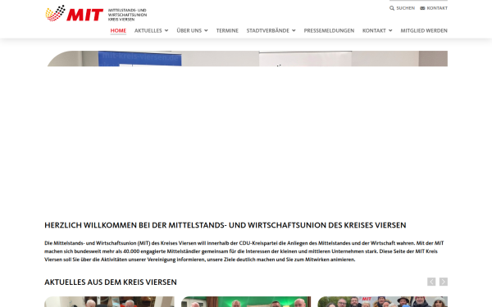Open the Aktuelles menu item
Image resolution: width=492 pixels, height=307 pixels.
point(148,30)
